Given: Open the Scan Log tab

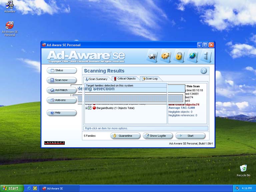Looking at the screenshot, I should 149,79.
